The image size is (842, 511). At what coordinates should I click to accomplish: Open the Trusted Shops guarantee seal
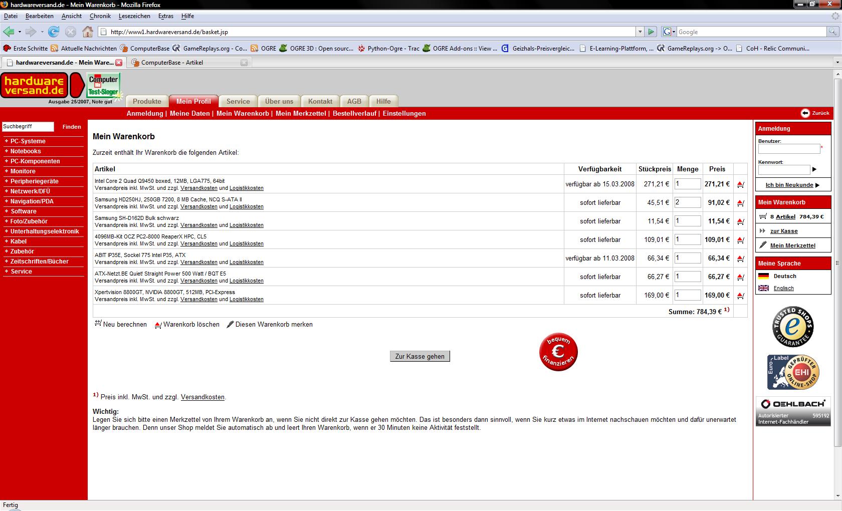point(793,327)
